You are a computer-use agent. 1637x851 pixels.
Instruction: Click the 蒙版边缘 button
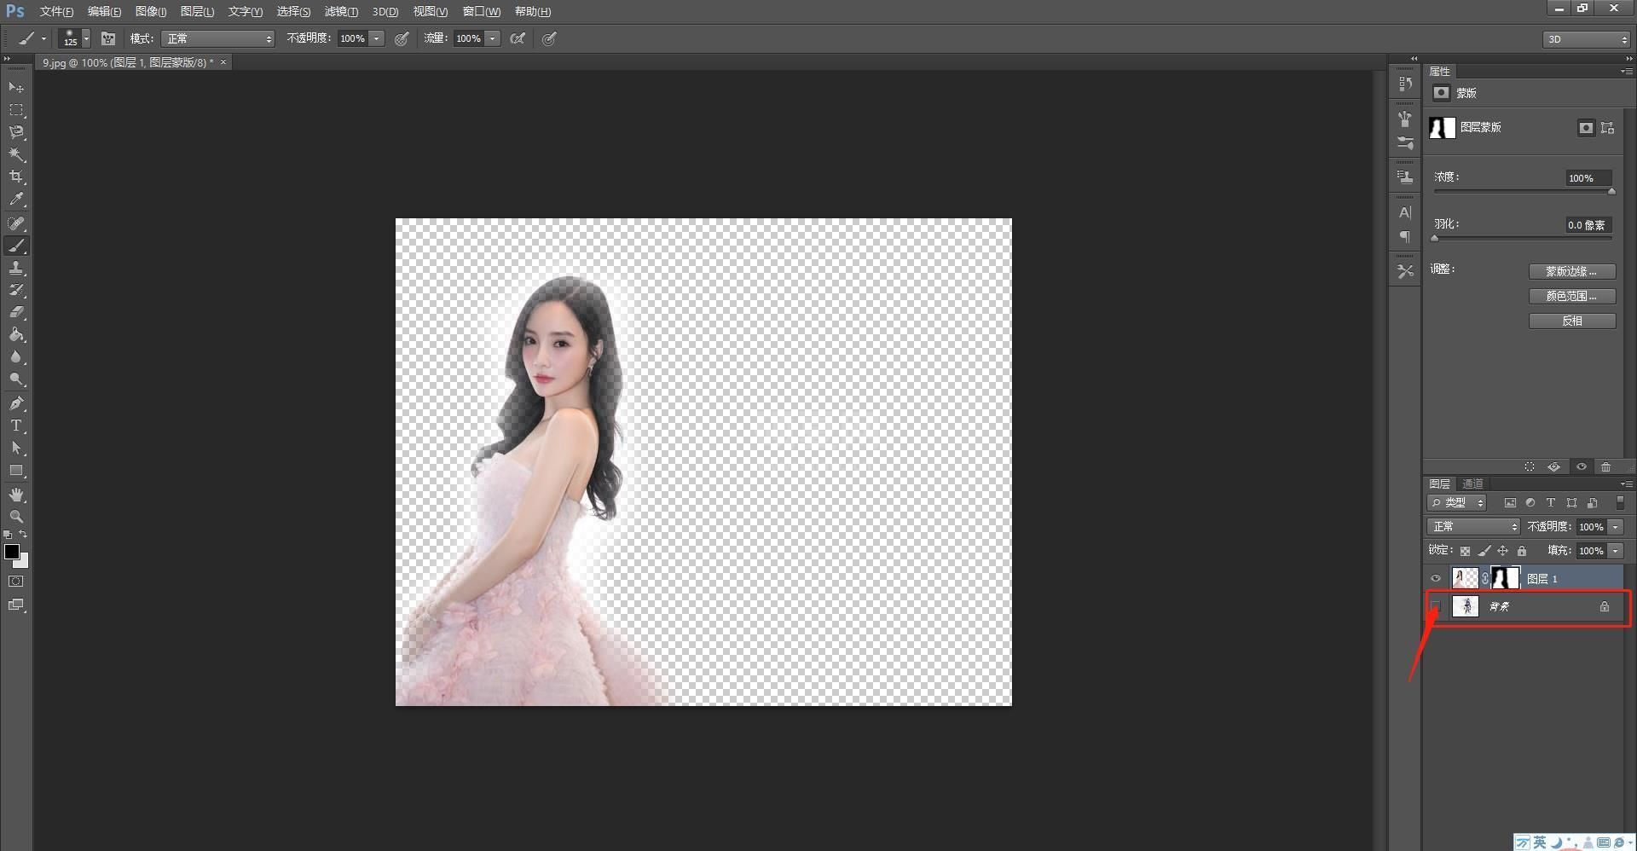pos(1572,271)
